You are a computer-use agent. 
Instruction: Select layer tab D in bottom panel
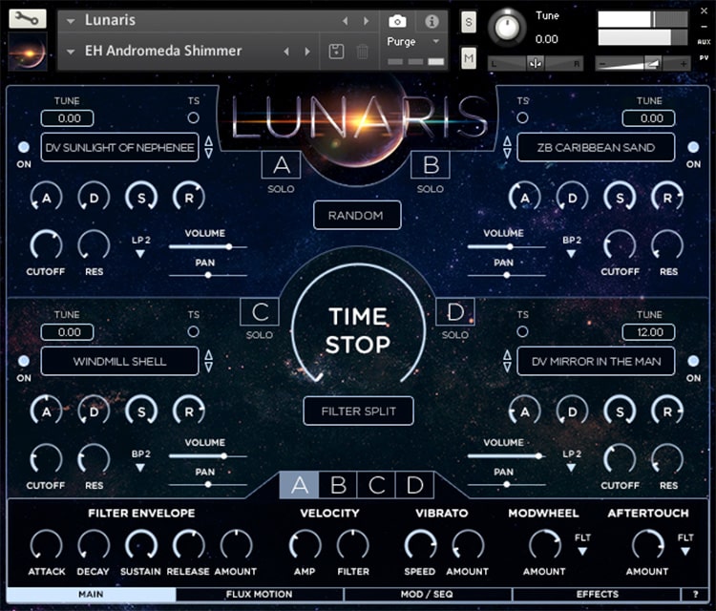click(x=414, y=485)
